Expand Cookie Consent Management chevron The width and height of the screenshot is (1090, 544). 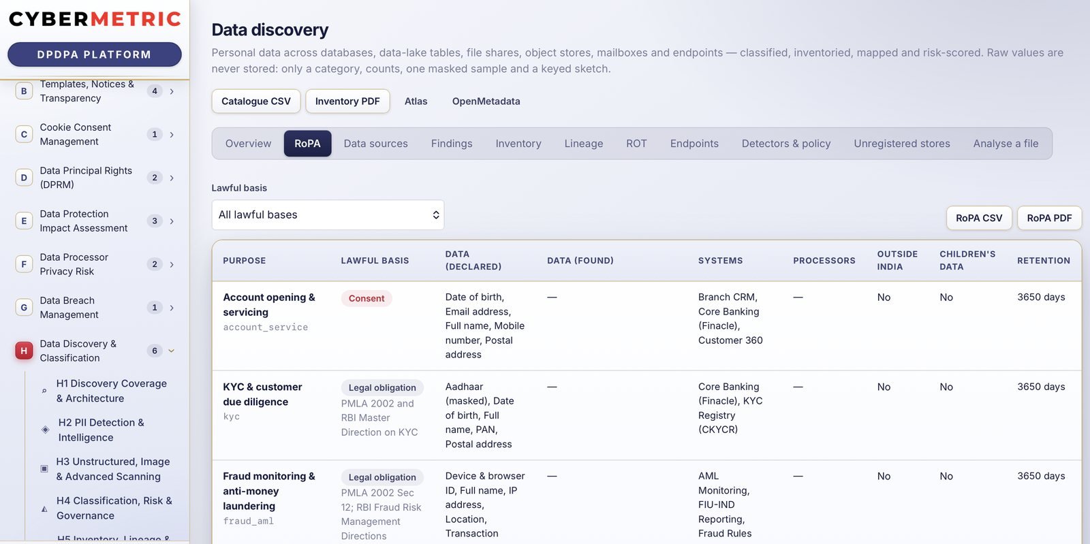[172, 135]
